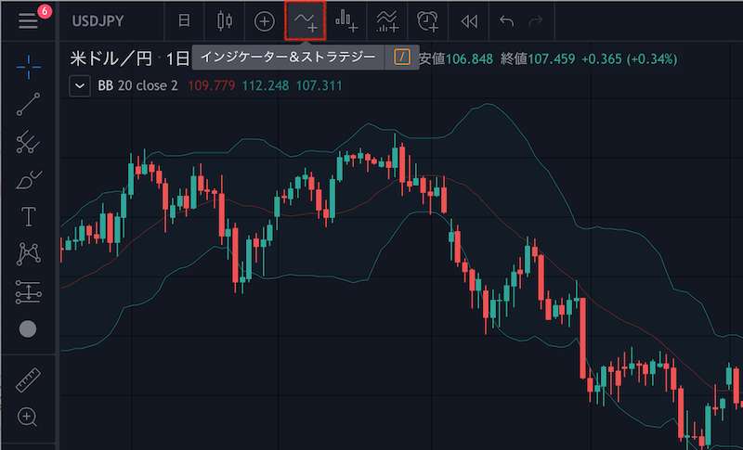Screen dimensions: 743x450
Task: Select the crosshair cursor tool
Action: (x=28, y=66)
